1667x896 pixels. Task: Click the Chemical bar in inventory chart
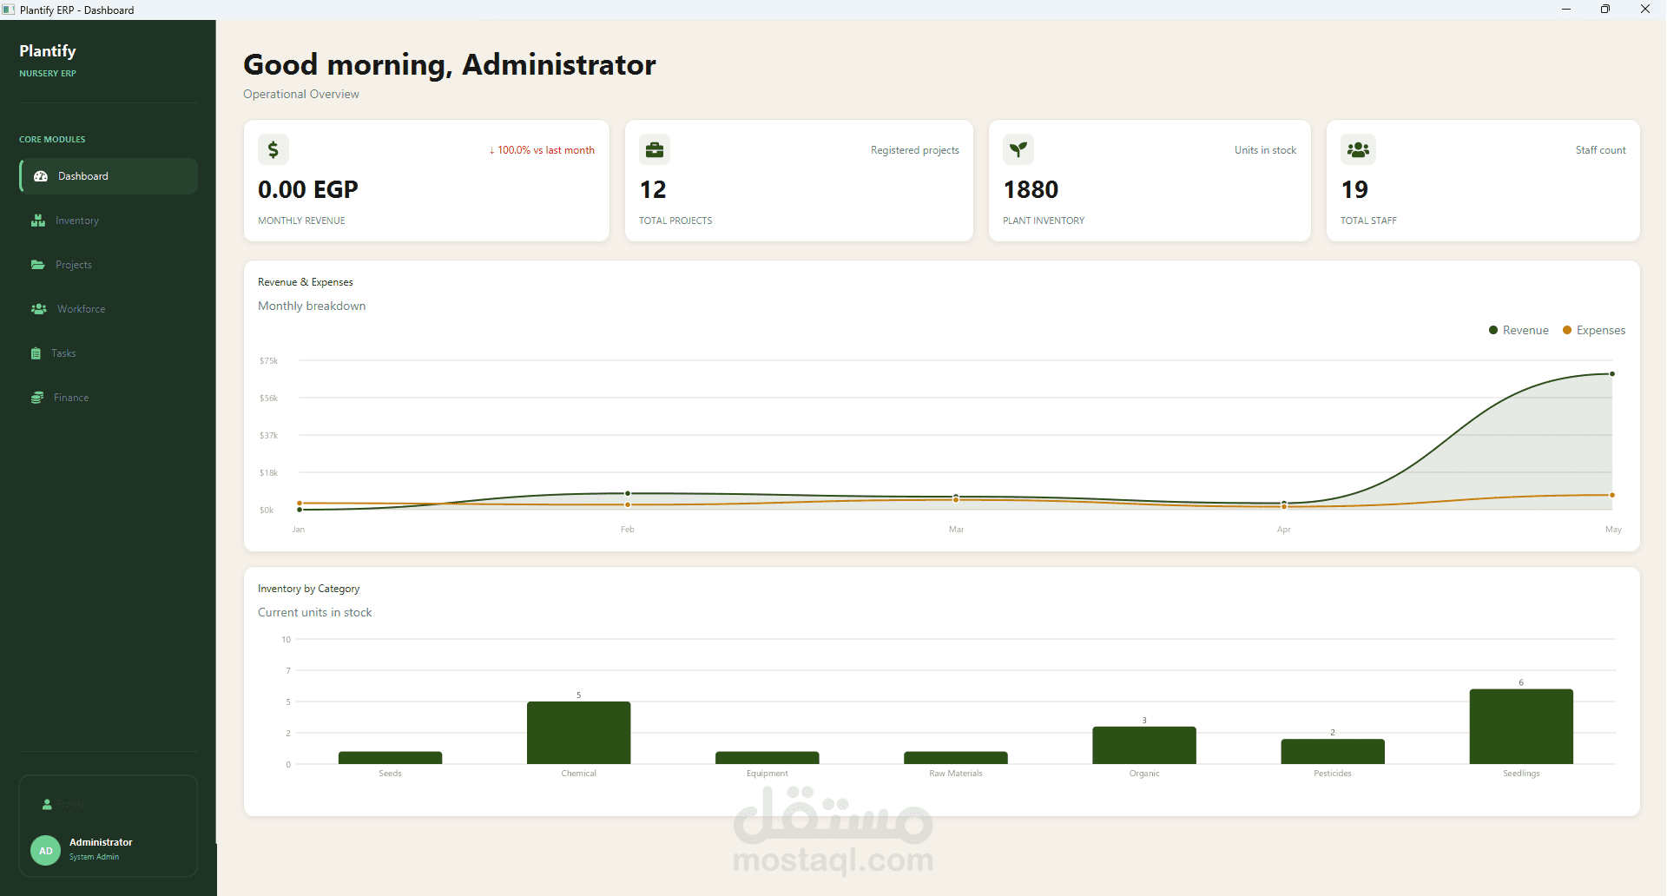579,733
